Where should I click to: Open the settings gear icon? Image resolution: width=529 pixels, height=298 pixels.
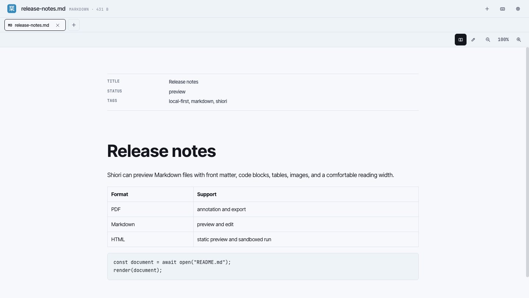(x=518, y=9)
